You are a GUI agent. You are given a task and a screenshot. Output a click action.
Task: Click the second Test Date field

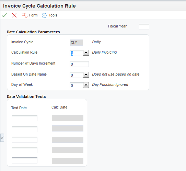tap(25, 129)
